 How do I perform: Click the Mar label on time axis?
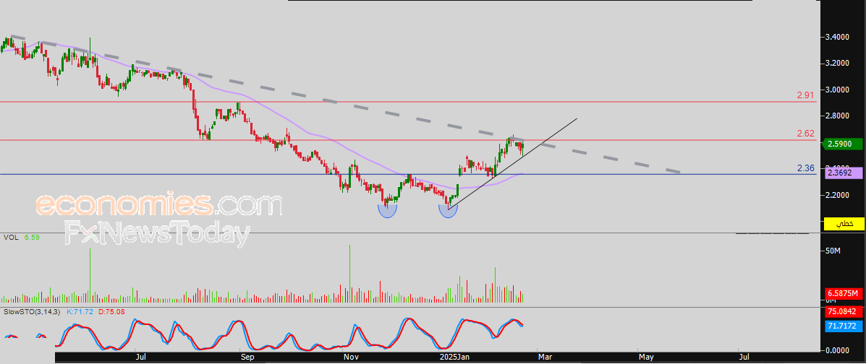click(545, 357)
